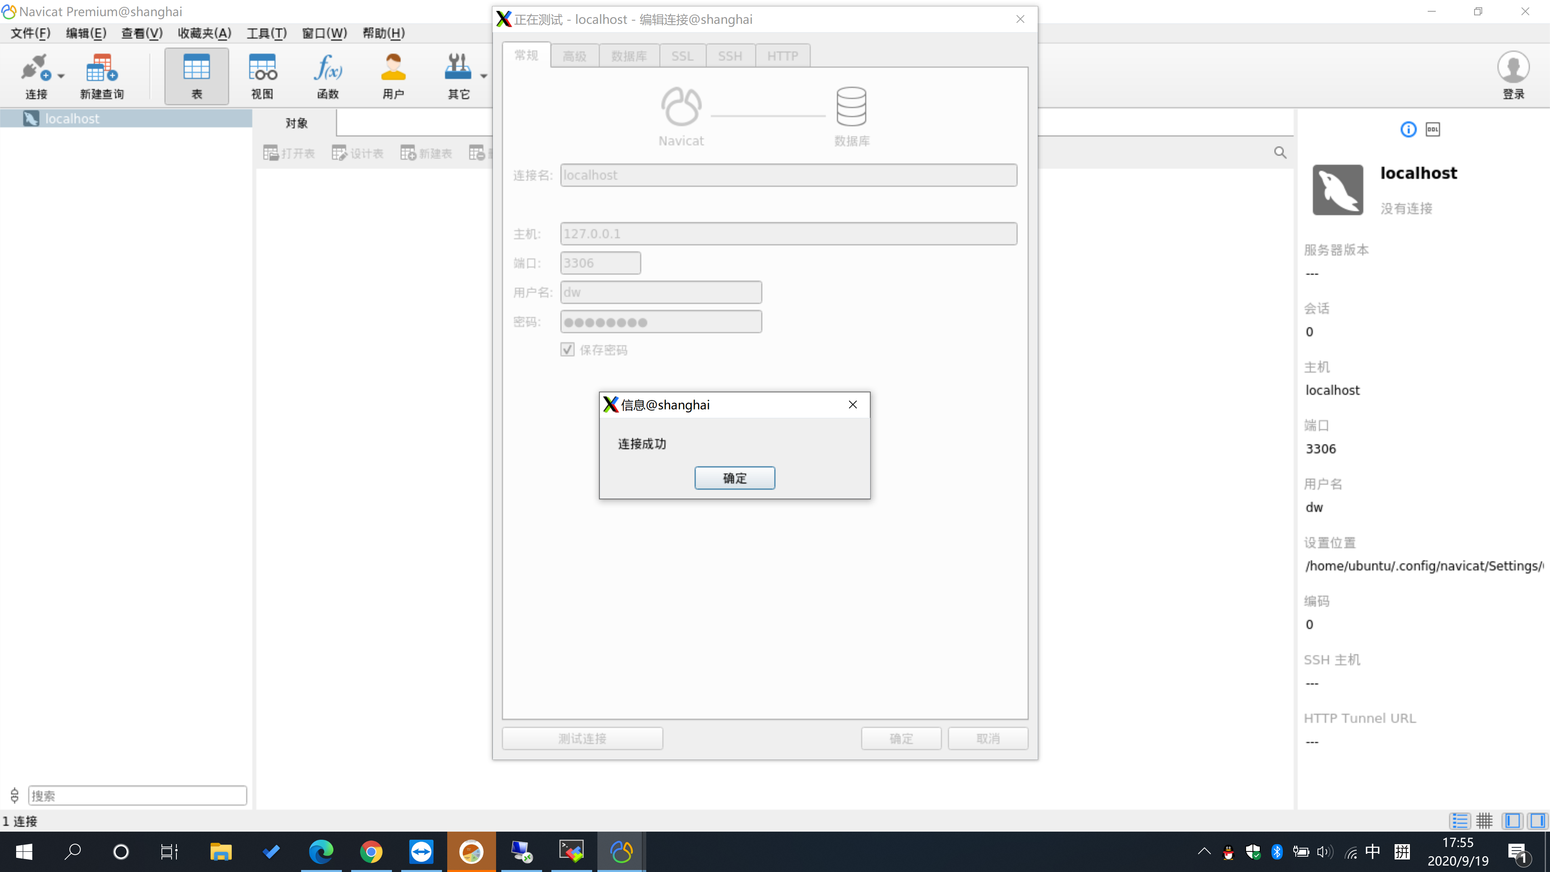The height and width of the screenshot is (872, 1550).
Task: Toggle the 保存密码 checkbox
Action: tap(568, 350)
